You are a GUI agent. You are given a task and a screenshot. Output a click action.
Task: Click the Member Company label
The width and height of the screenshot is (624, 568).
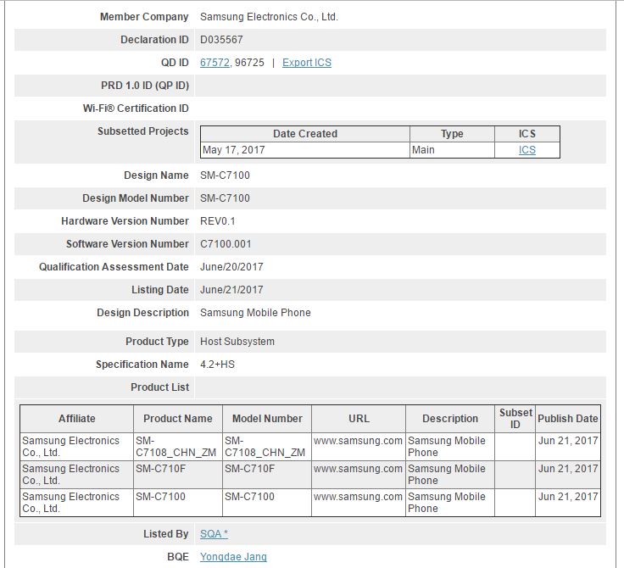pos(144,17)
